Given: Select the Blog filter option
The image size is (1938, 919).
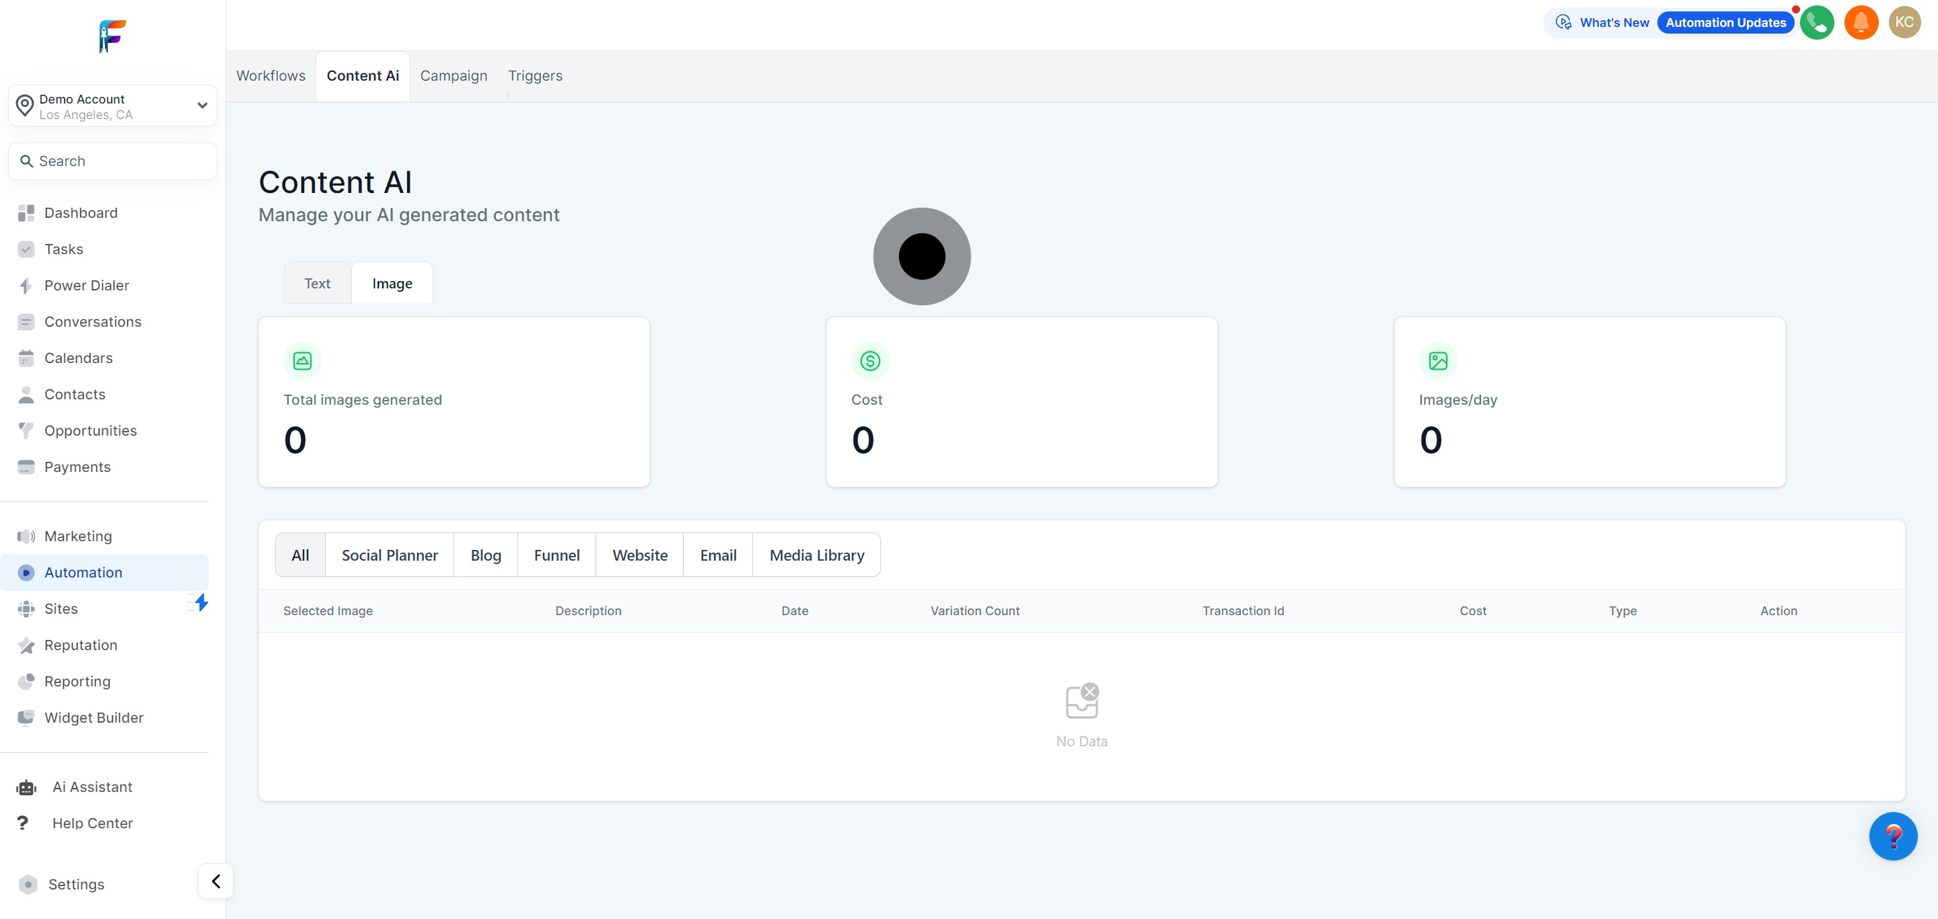Looking at the screenshot, I should pos(485,555).
